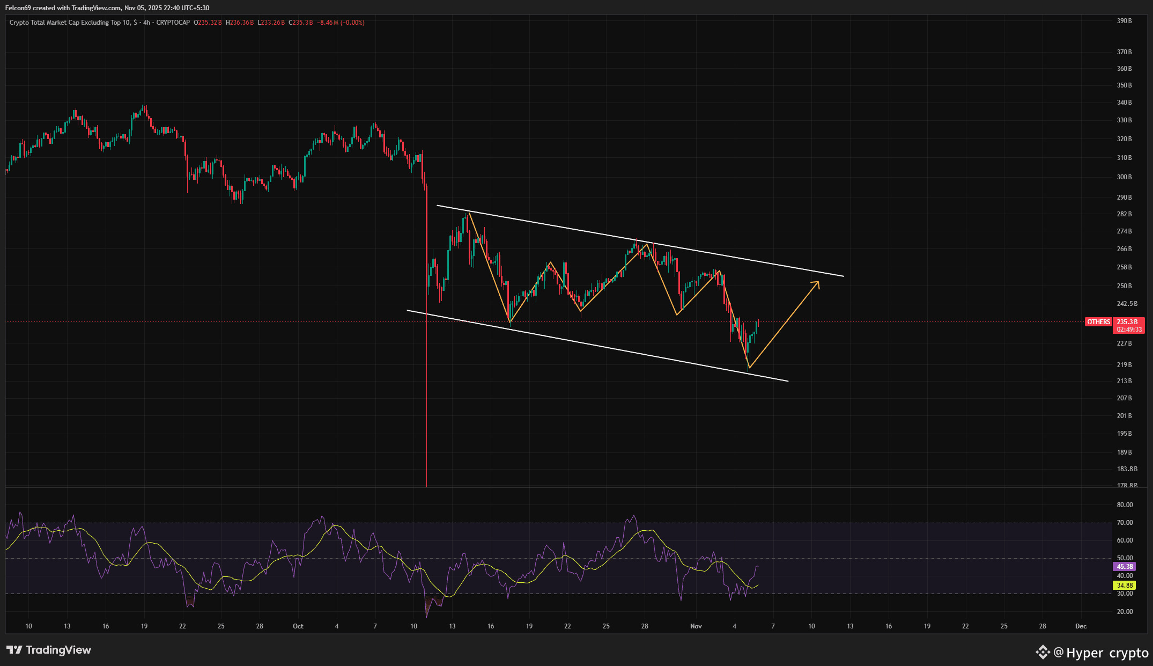Click the yellow 34.88 RSI average tag
1153x666 pixels.
(x=1125, y=586)
